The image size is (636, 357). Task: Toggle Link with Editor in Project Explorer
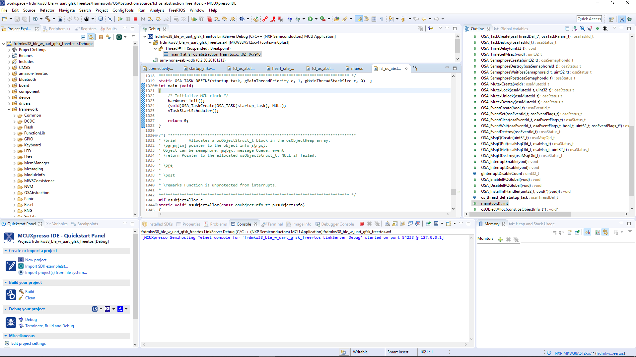coord(91,37)
